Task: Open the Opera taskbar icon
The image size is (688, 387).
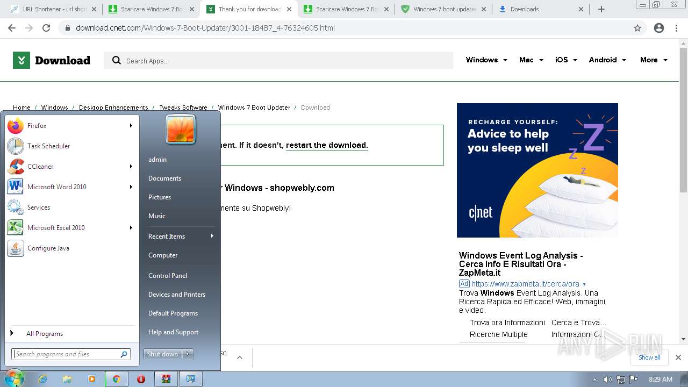Action: [141, 379]
